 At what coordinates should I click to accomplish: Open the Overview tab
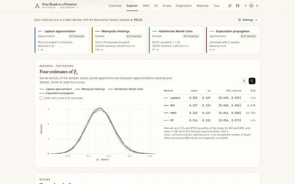coord(115,6)
